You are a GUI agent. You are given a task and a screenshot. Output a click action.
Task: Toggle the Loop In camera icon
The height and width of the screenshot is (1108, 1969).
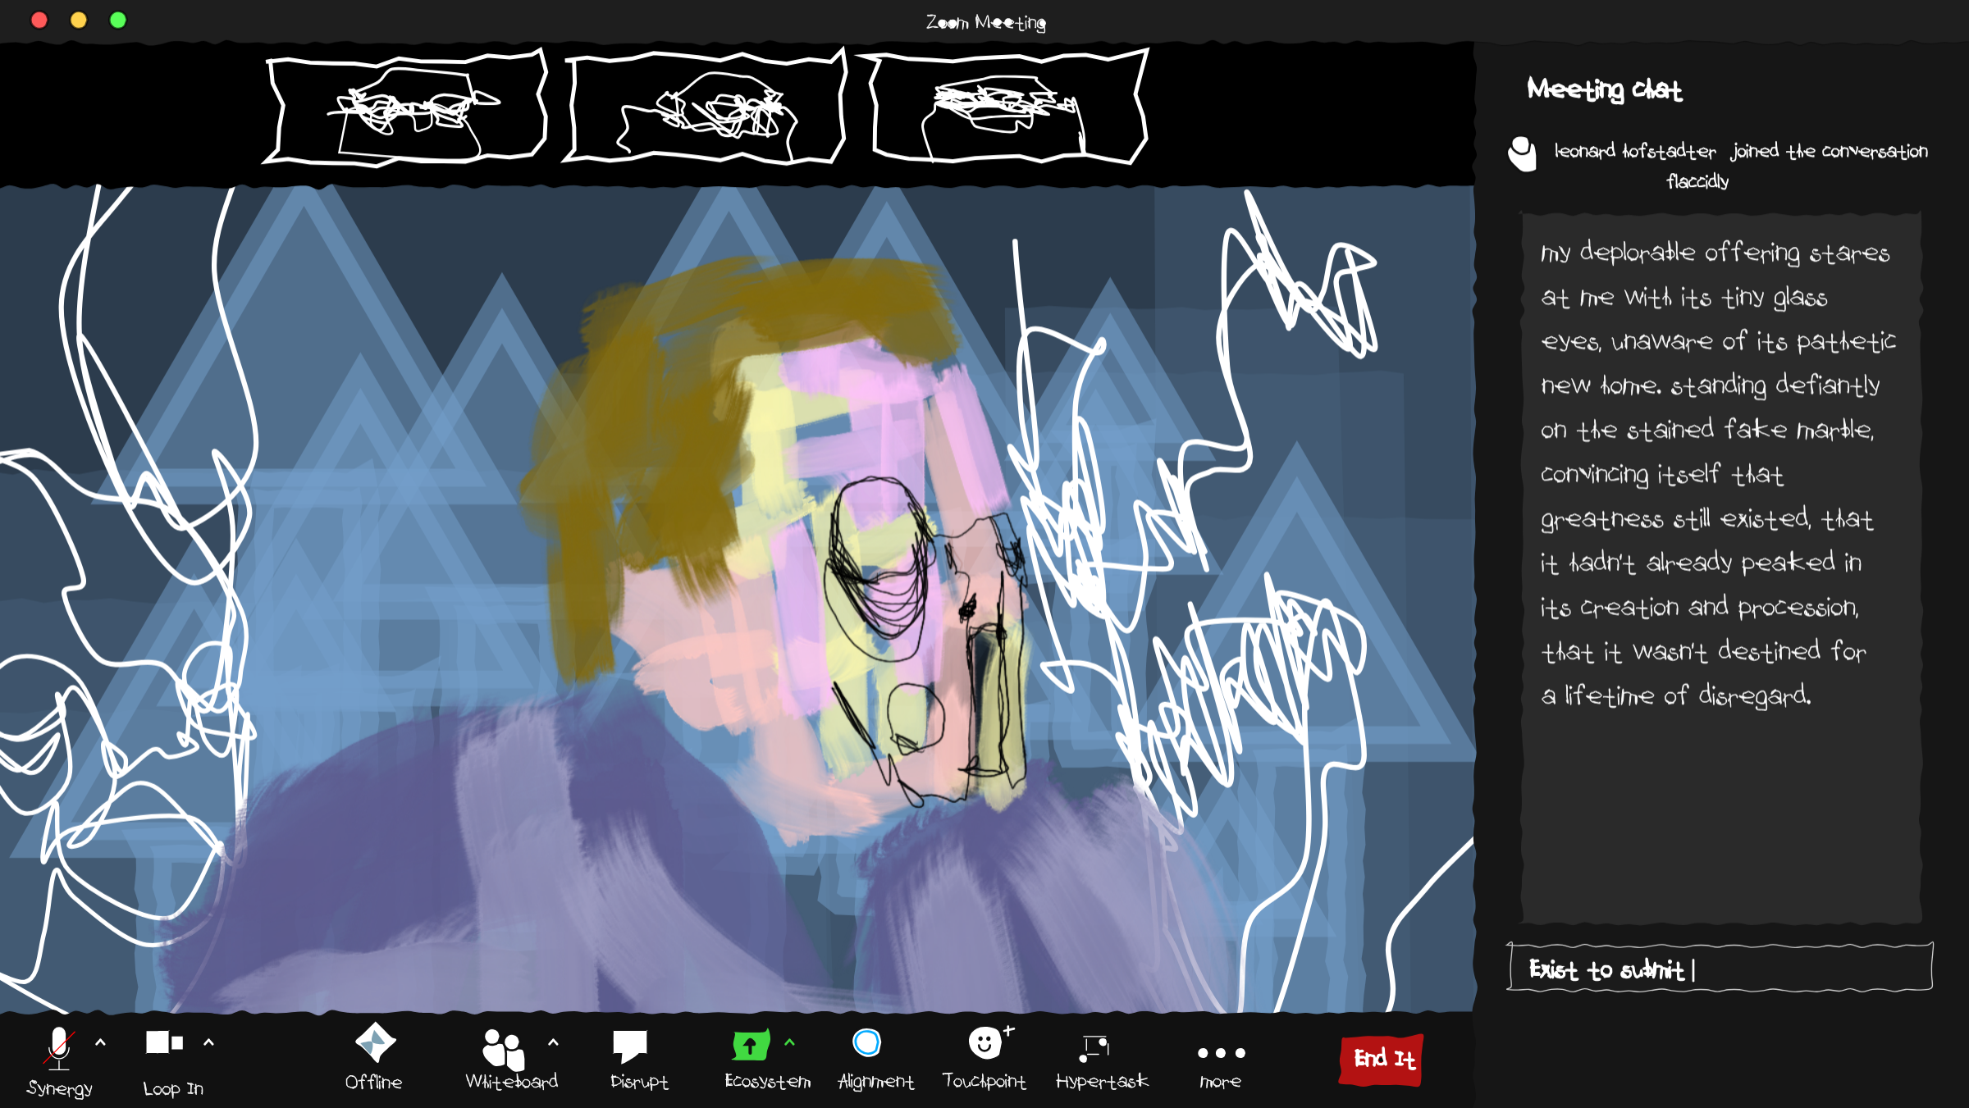[x=164, y=1043]
